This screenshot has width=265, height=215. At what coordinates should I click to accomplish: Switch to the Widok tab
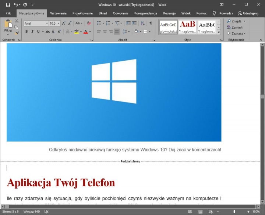pos(186,13)
